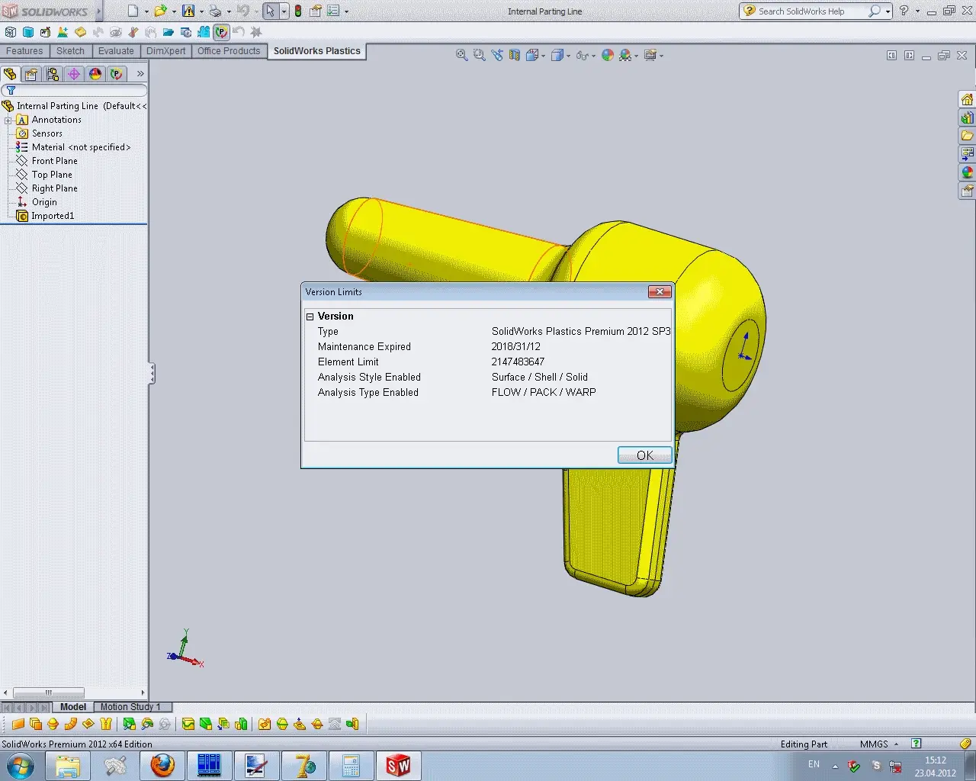Click the Help question mark icon
The width and height of the screenshot is (976, 781).
pos(904,11)
